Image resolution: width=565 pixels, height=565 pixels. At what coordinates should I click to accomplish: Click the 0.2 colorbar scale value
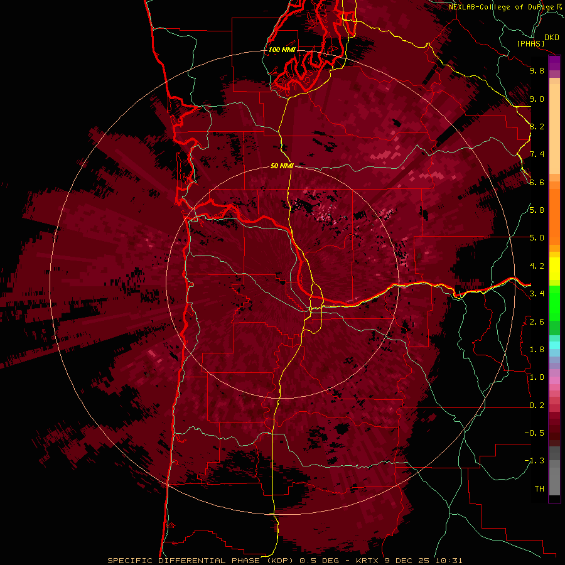click(537, 406)
